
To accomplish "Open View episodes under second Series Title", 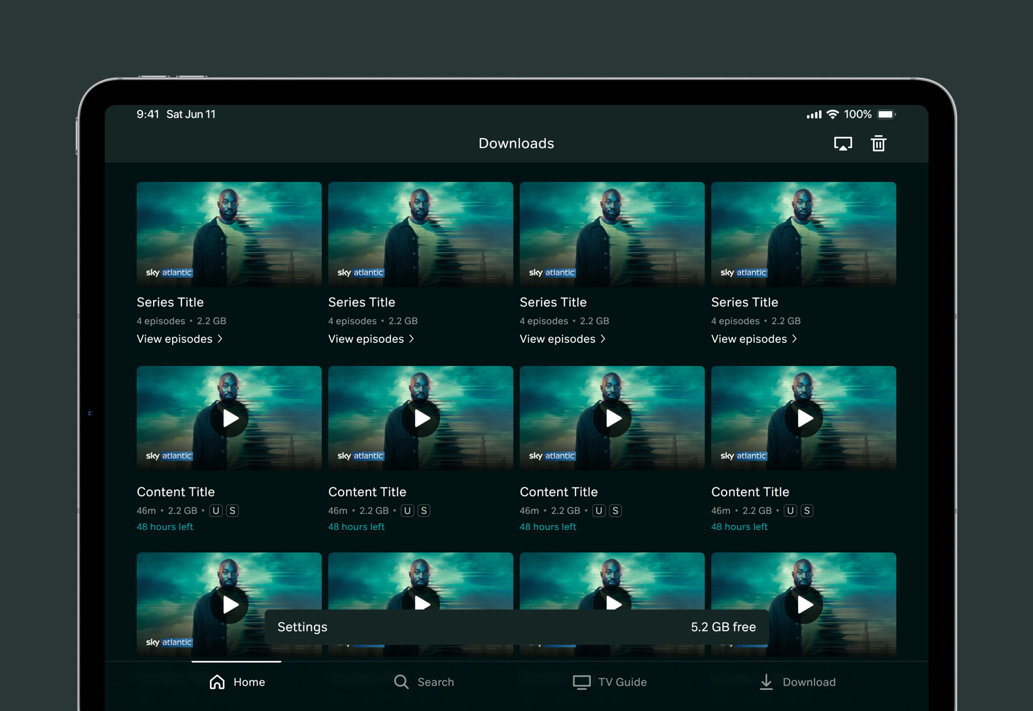I will pyautogui.click(x=371, y=339).
